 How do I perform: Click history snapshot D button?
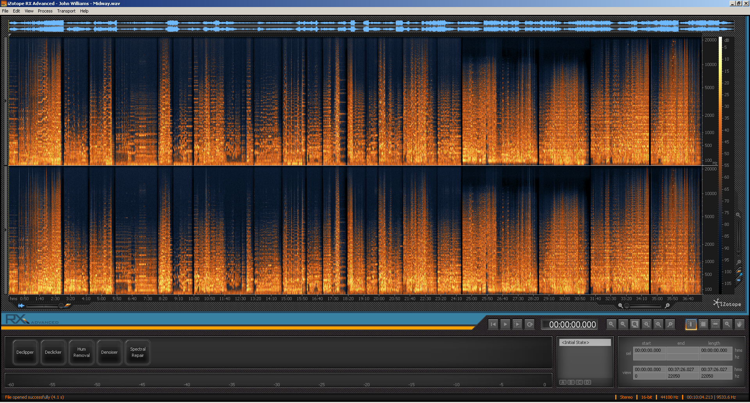coord(587,382)
